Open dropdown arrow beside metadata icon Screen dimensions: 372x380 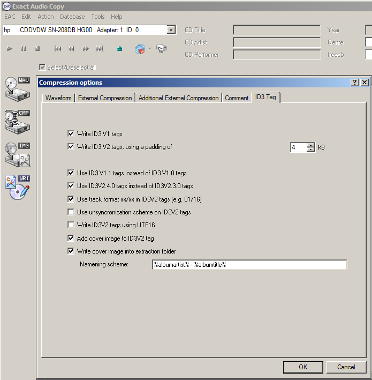(150, 48)
